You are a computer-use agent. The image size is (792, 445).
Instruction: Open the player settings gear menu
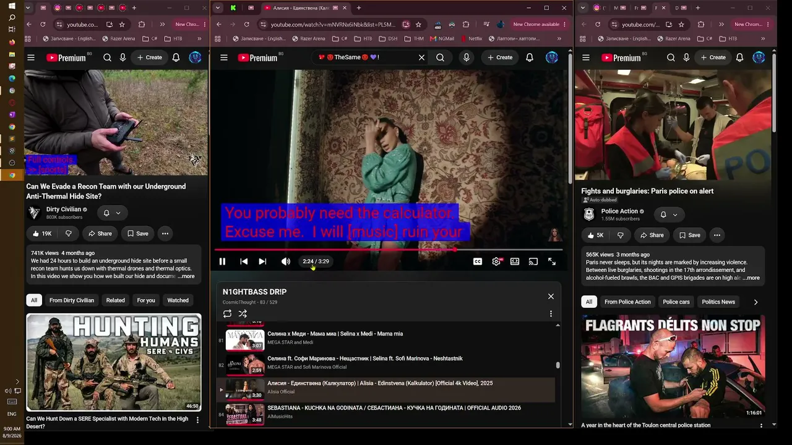pos(496,261)
